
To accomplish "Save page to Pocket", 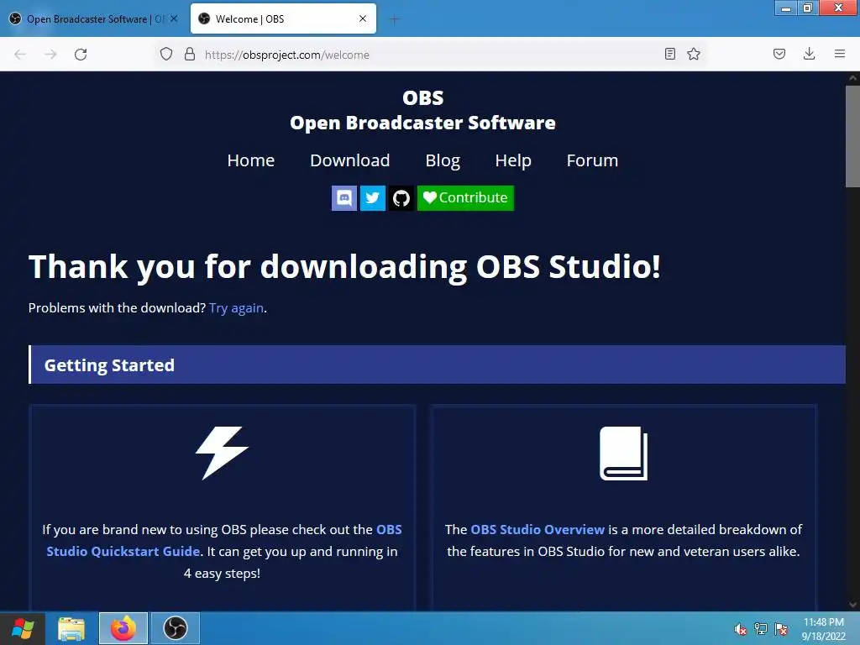I will pos(779,54).
